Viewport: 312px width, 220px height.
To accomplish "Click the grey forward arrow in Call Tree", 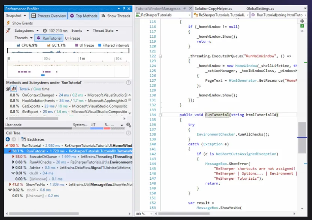I will coord(14,139).
